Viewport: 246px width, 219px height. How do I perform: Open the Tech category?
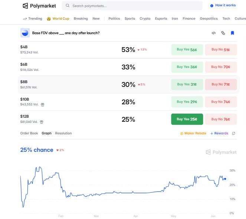226,19
